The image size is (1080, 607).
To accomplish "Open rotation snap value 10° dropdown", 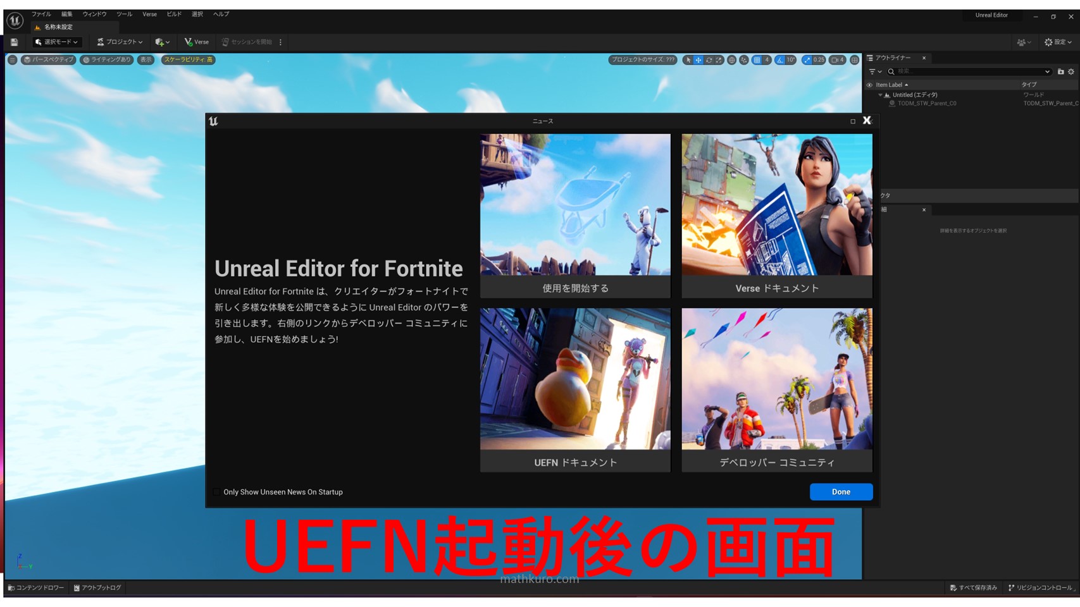I will (x=791, y=60).
